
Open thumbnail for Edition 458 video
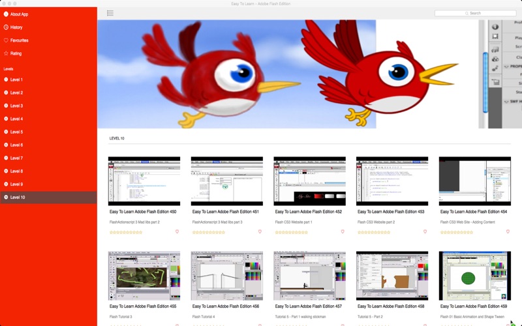[392, 276]
